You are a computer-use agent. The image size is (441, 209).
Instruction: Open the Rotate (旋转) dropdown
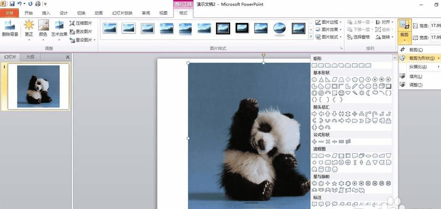(385, 37)
